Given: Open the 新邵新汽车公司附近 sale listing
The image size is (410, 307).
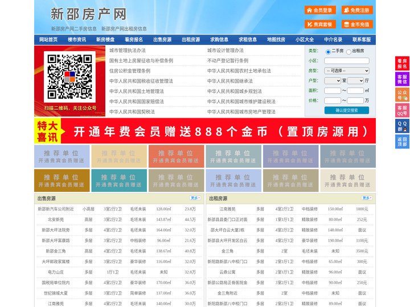Looking at the screenshot, I should coord(56,209).
